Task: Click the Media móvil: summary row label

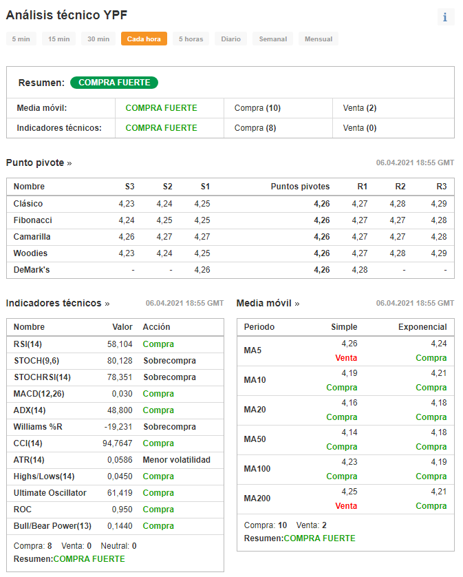Action: [x=42, y=108]
